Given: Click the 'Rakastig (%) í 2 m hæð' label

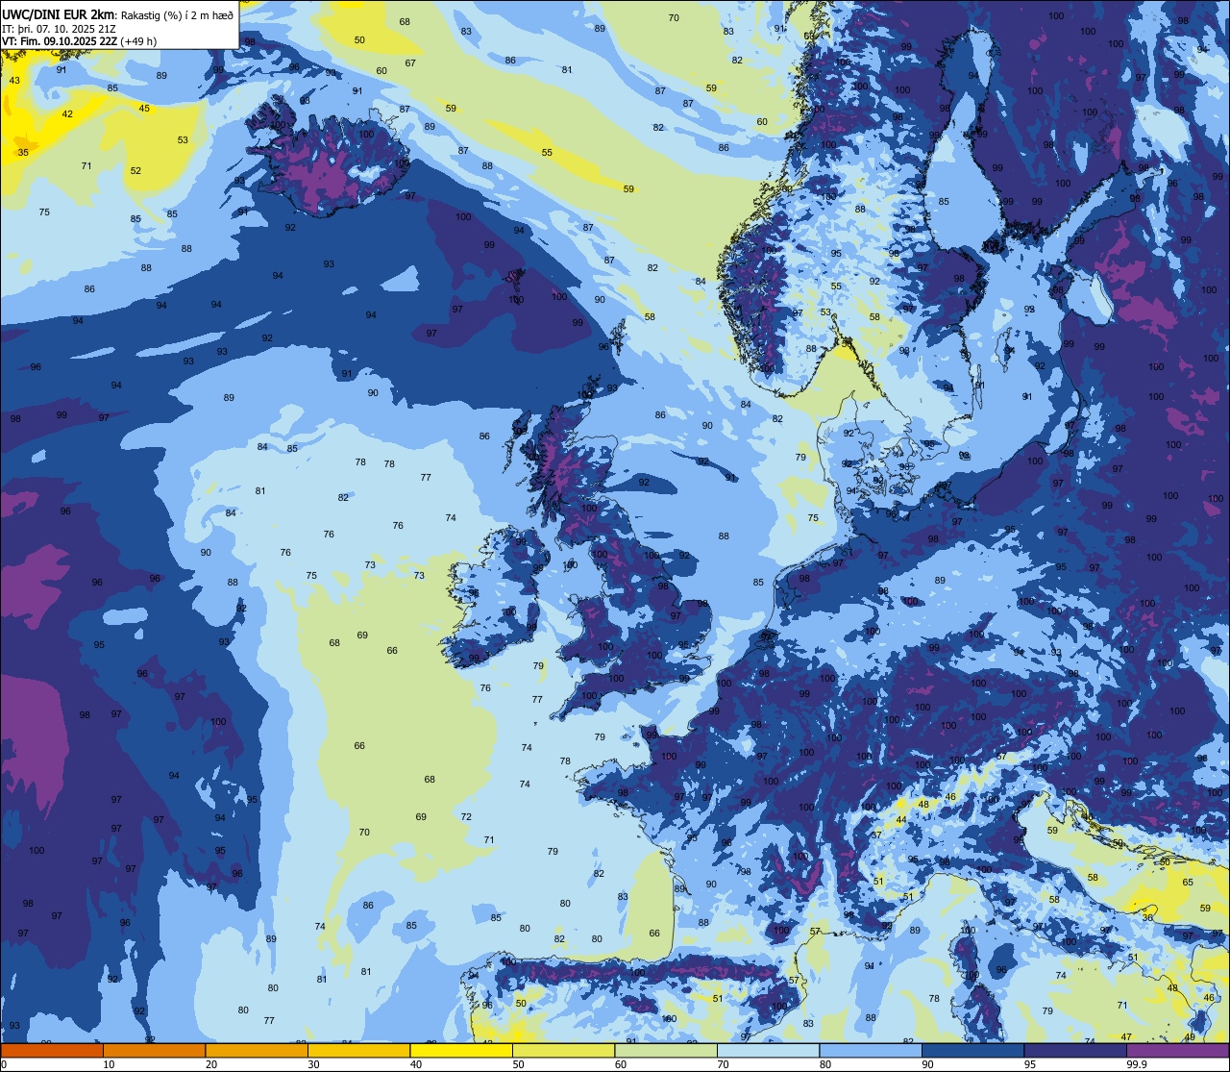Looking at the screenshot, I should [177, 14].
